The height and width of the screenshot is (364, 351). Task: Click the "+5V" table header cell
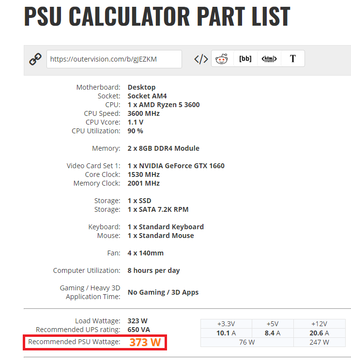[273, 324]
